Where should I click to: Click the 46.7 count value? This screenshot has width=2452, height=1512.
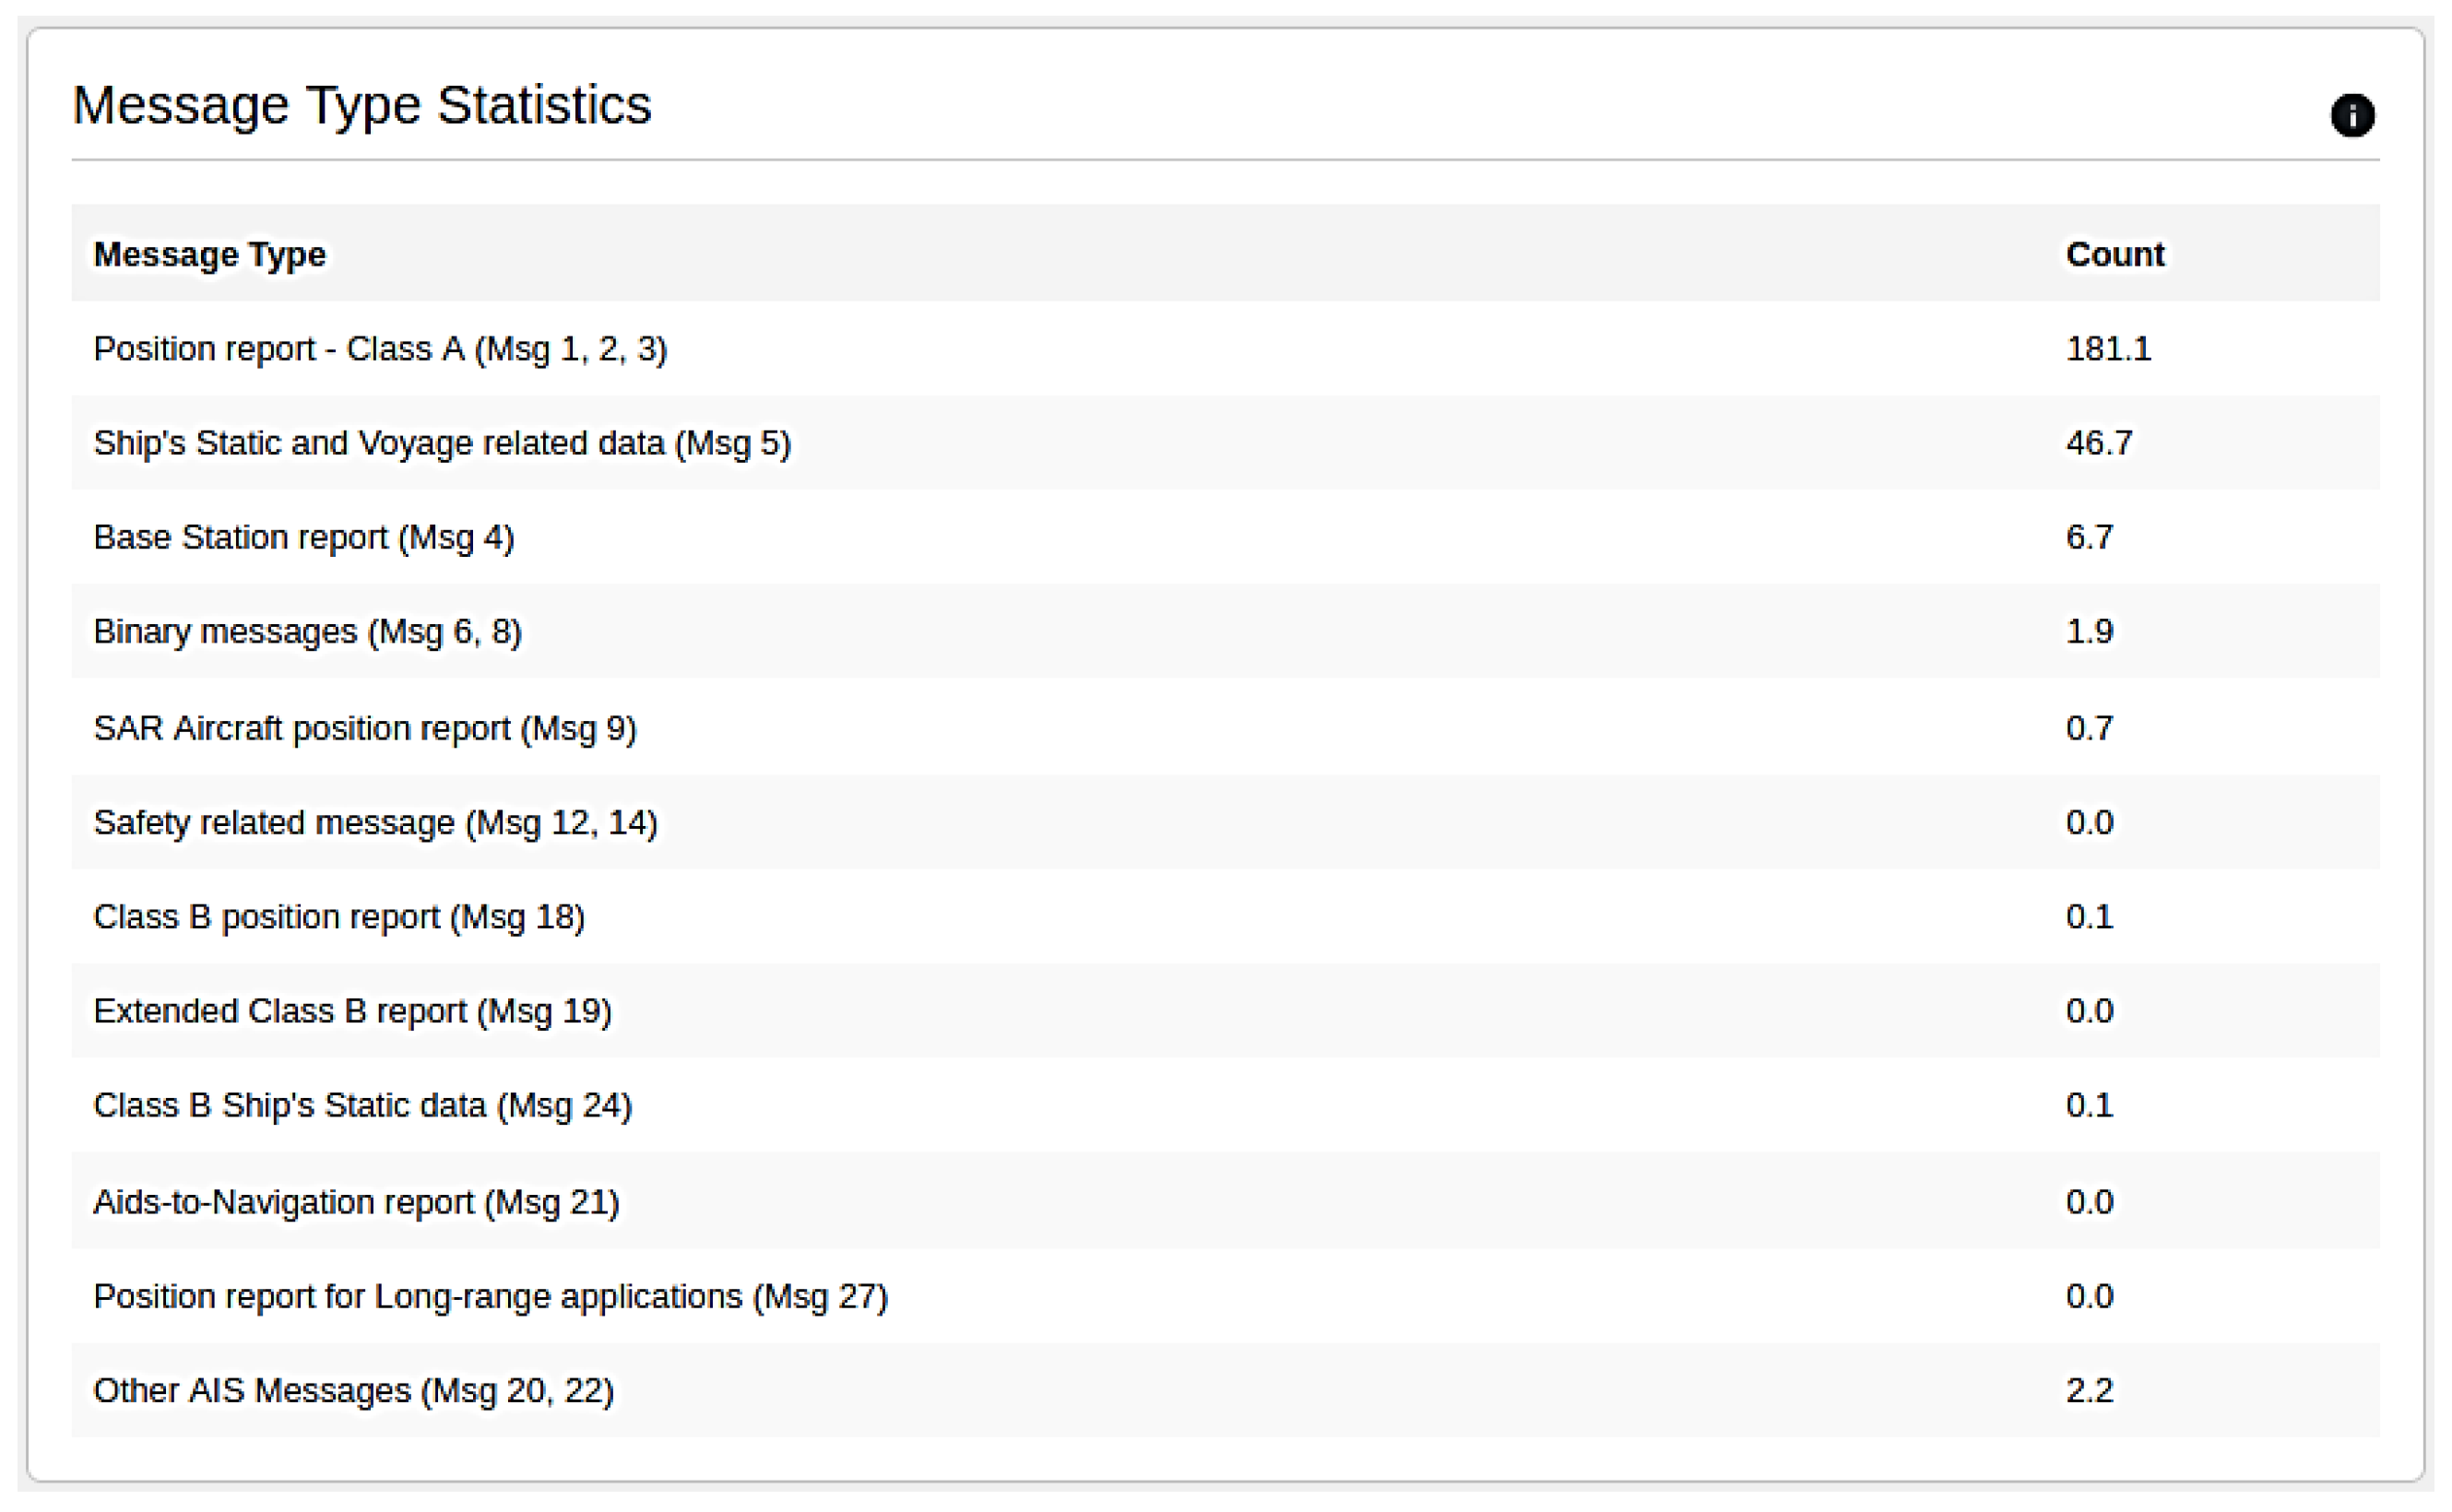pyautogui.click(x=2098, y=443)
